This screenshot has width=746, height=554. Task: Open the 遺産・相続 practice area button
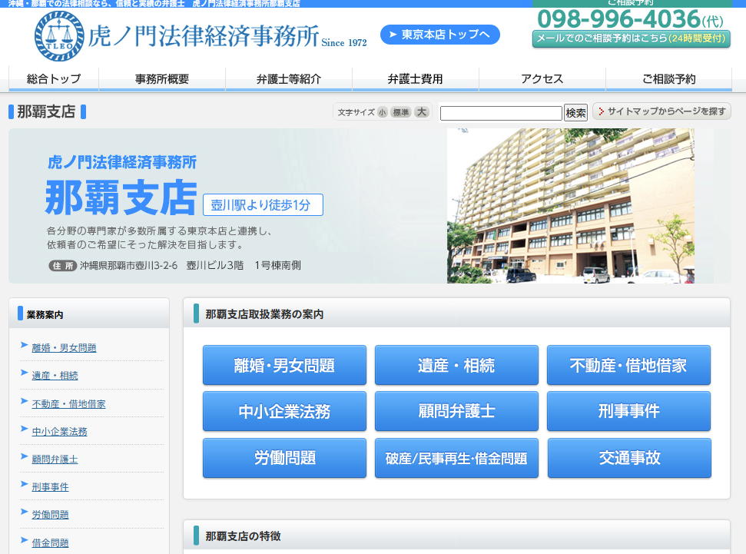click(456, 366)
